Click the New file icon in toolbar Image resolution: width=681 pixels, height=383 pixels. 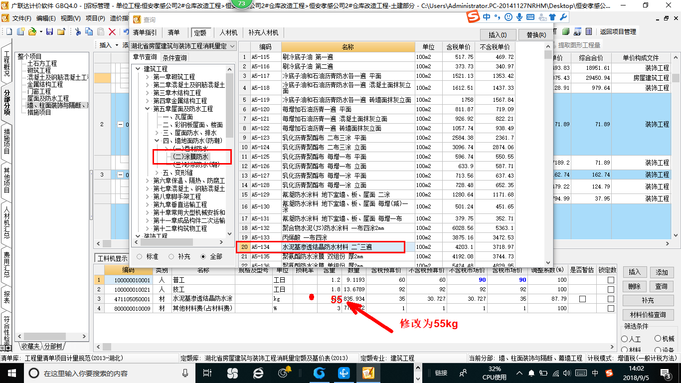[9, 31]
